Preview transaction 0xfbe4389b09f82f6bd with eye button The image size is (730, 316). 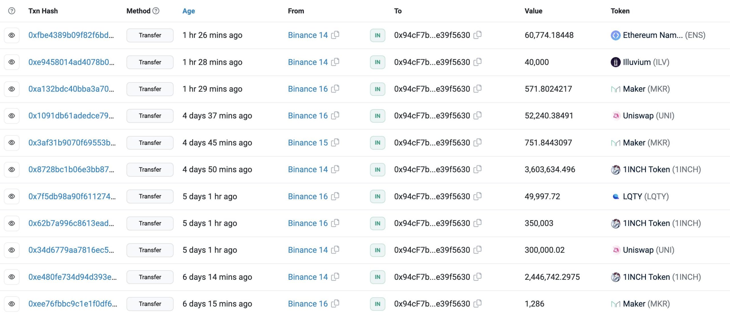point(12,35)
